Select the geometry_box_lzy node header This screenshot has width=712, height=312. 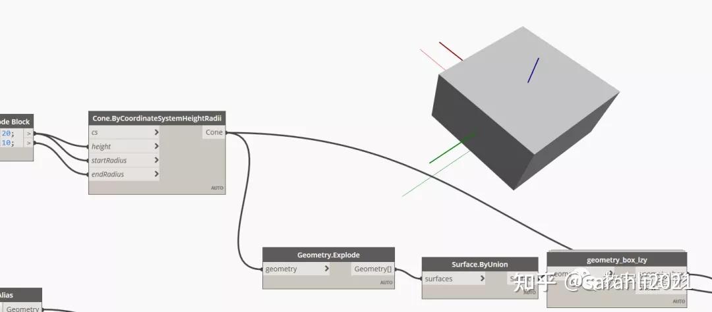616,260
